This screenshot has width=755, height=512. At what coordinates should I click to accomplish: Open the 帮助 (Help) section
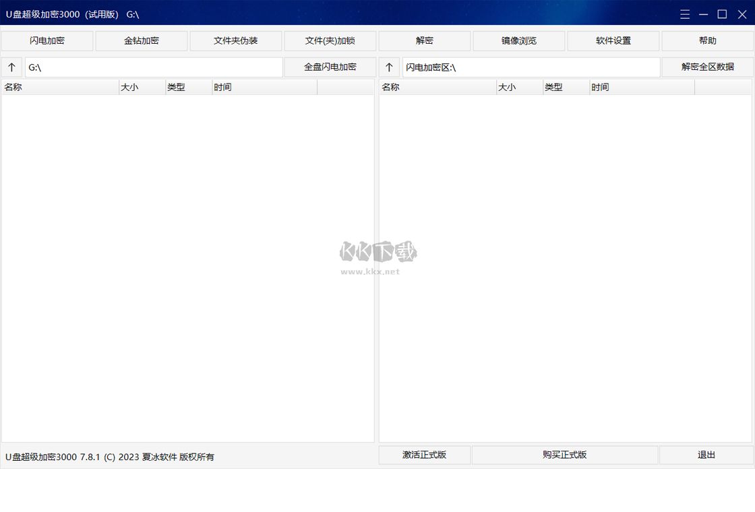(x=707, y=40)
